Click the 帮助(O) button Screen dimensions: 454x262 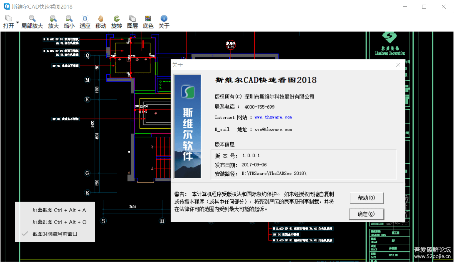pos(367,198)
